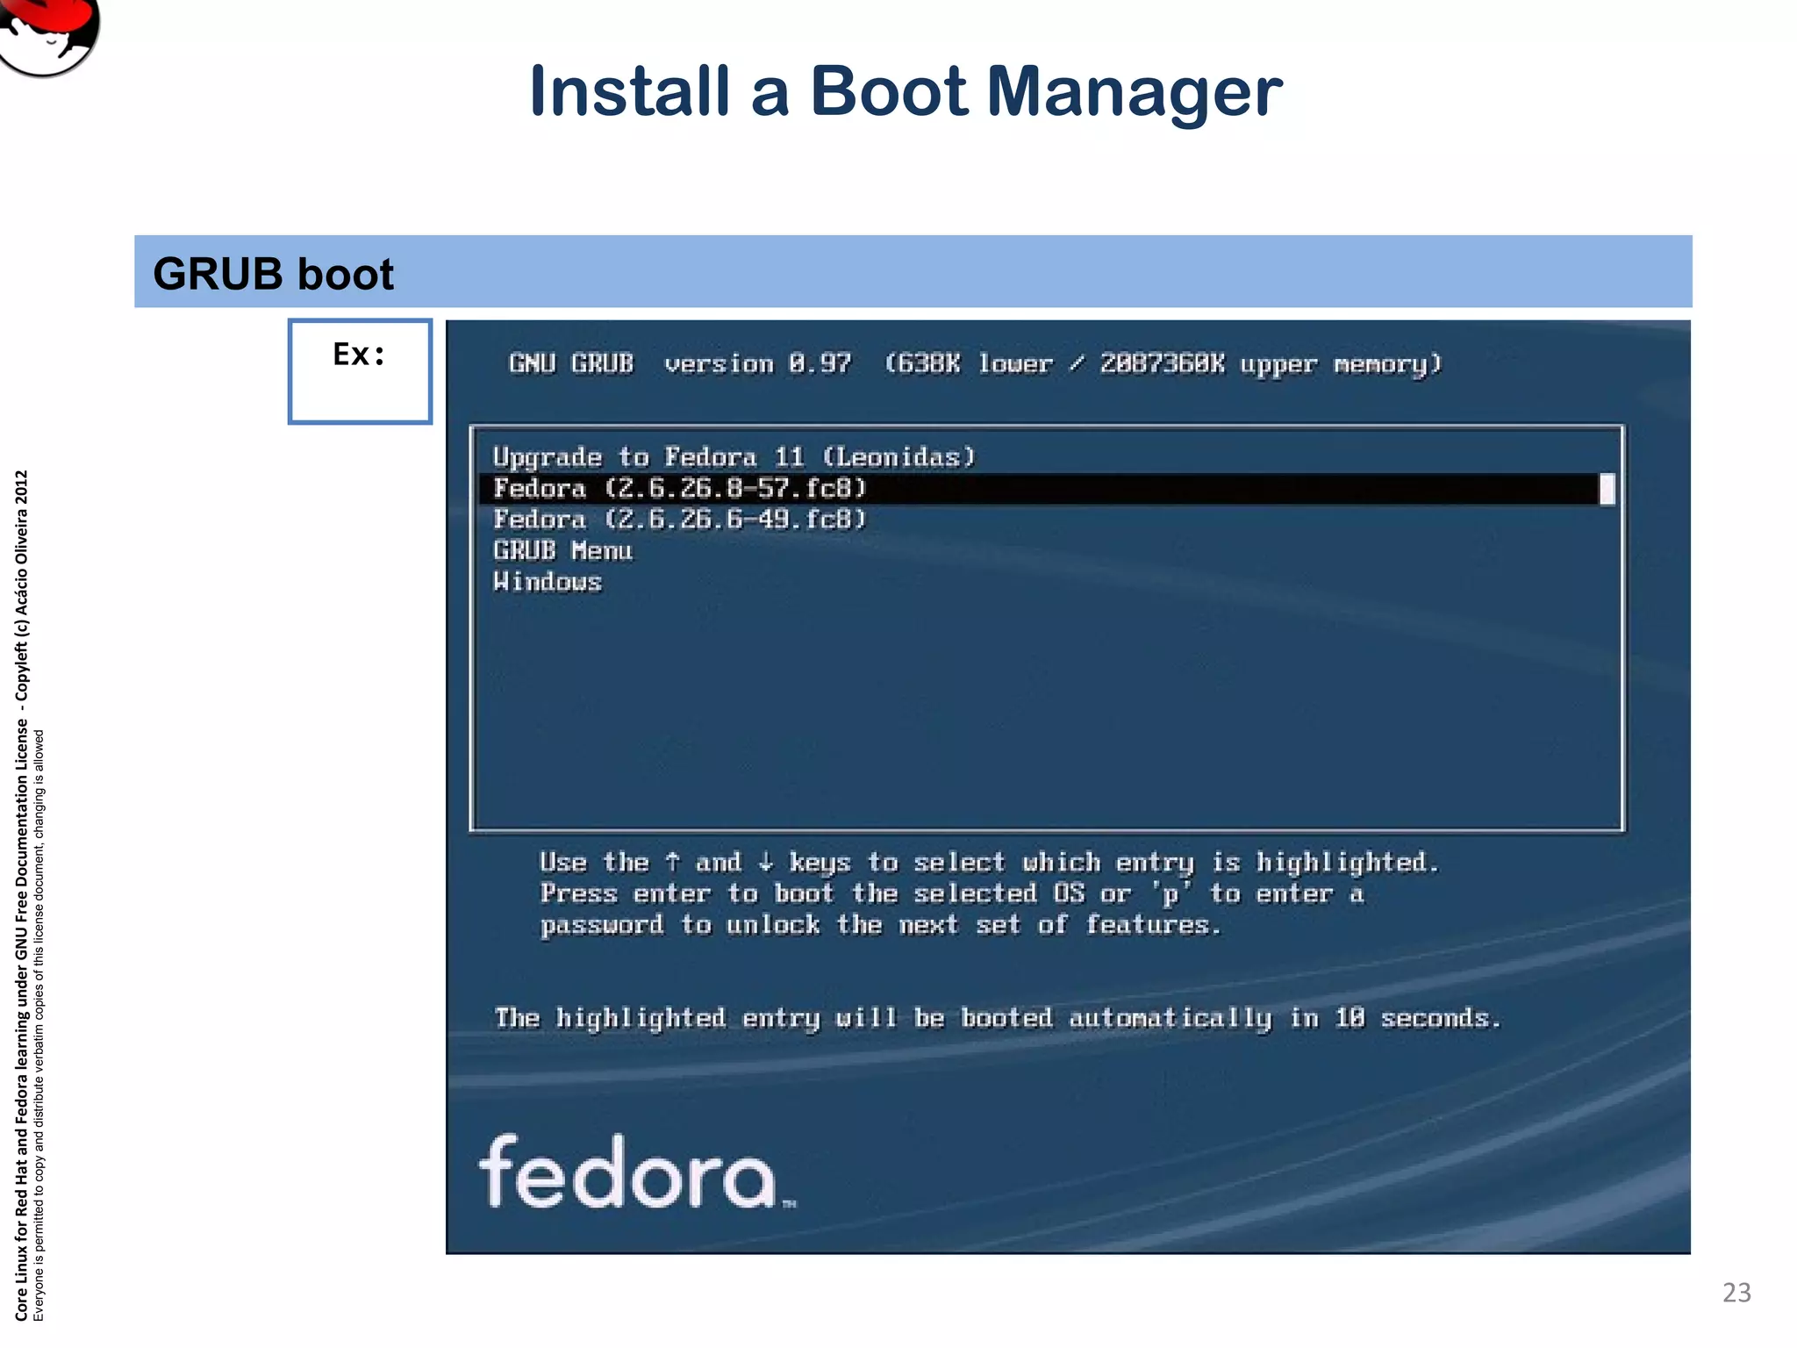Click the slide page number 23
Image resolution: width=1797 pixels, height=1348 pixels.
[1736, 1293]
